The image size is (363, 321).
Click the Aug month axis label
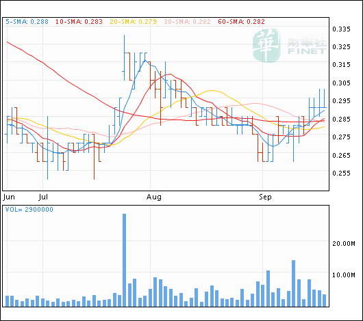pos(154,197)
